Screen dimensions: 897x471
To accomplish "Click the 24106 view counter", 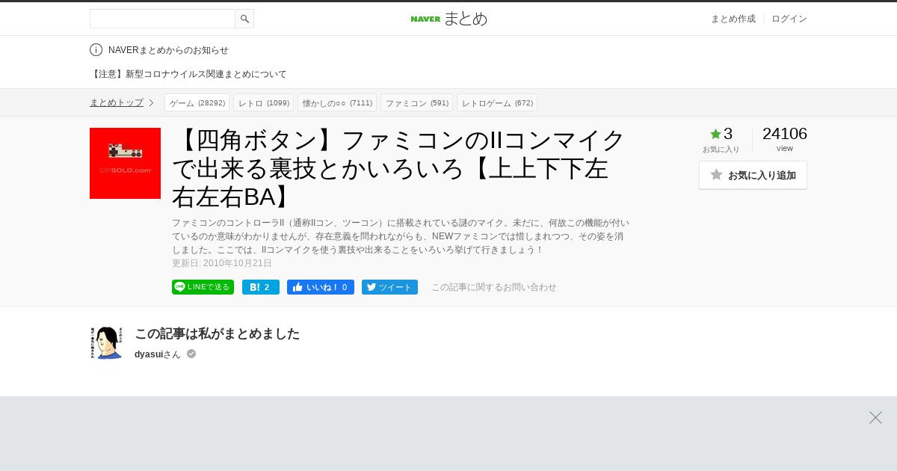I will click(785, 134).
